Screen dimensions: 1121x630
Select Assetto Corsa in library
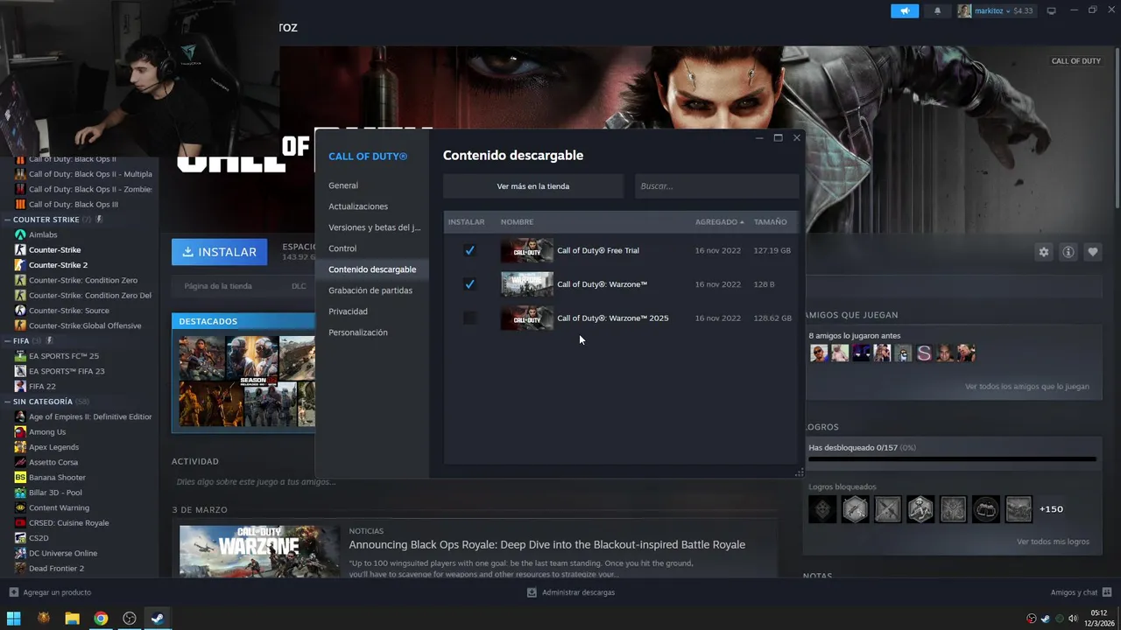pos(53,462)
